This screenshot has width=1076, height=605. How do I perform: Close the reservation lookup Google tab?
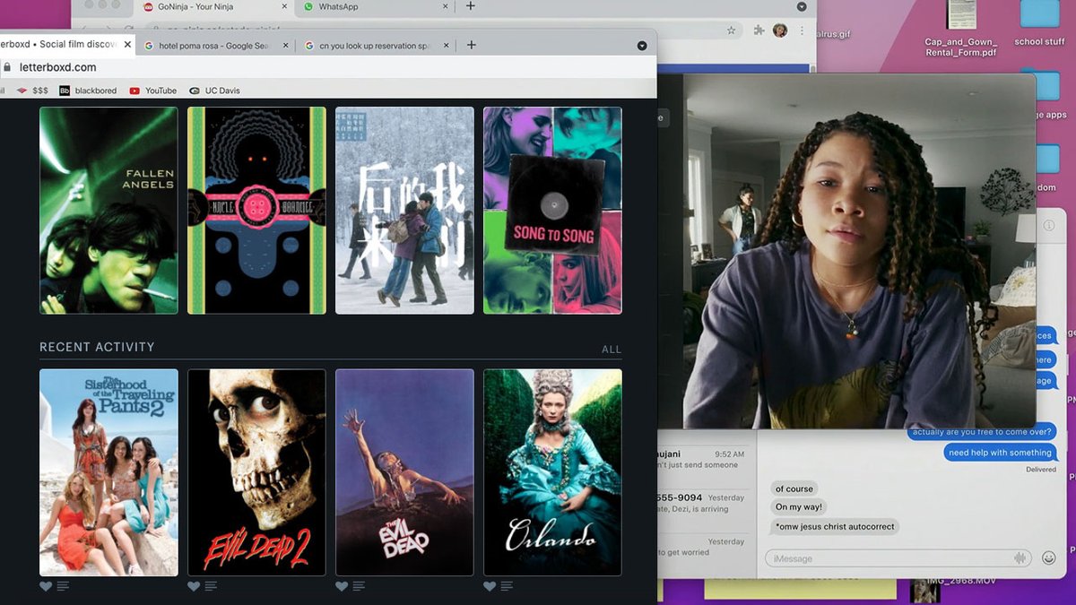(x=446, y=45)
